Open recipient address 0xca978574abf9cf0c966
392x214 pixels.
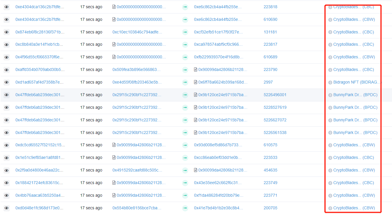(x=218, y=45)
